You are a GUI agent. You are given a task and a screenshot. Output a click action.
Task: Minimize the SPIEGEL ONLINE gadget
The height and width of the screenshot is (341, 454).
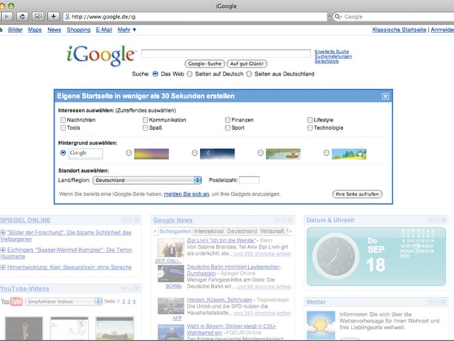point(130,220)
